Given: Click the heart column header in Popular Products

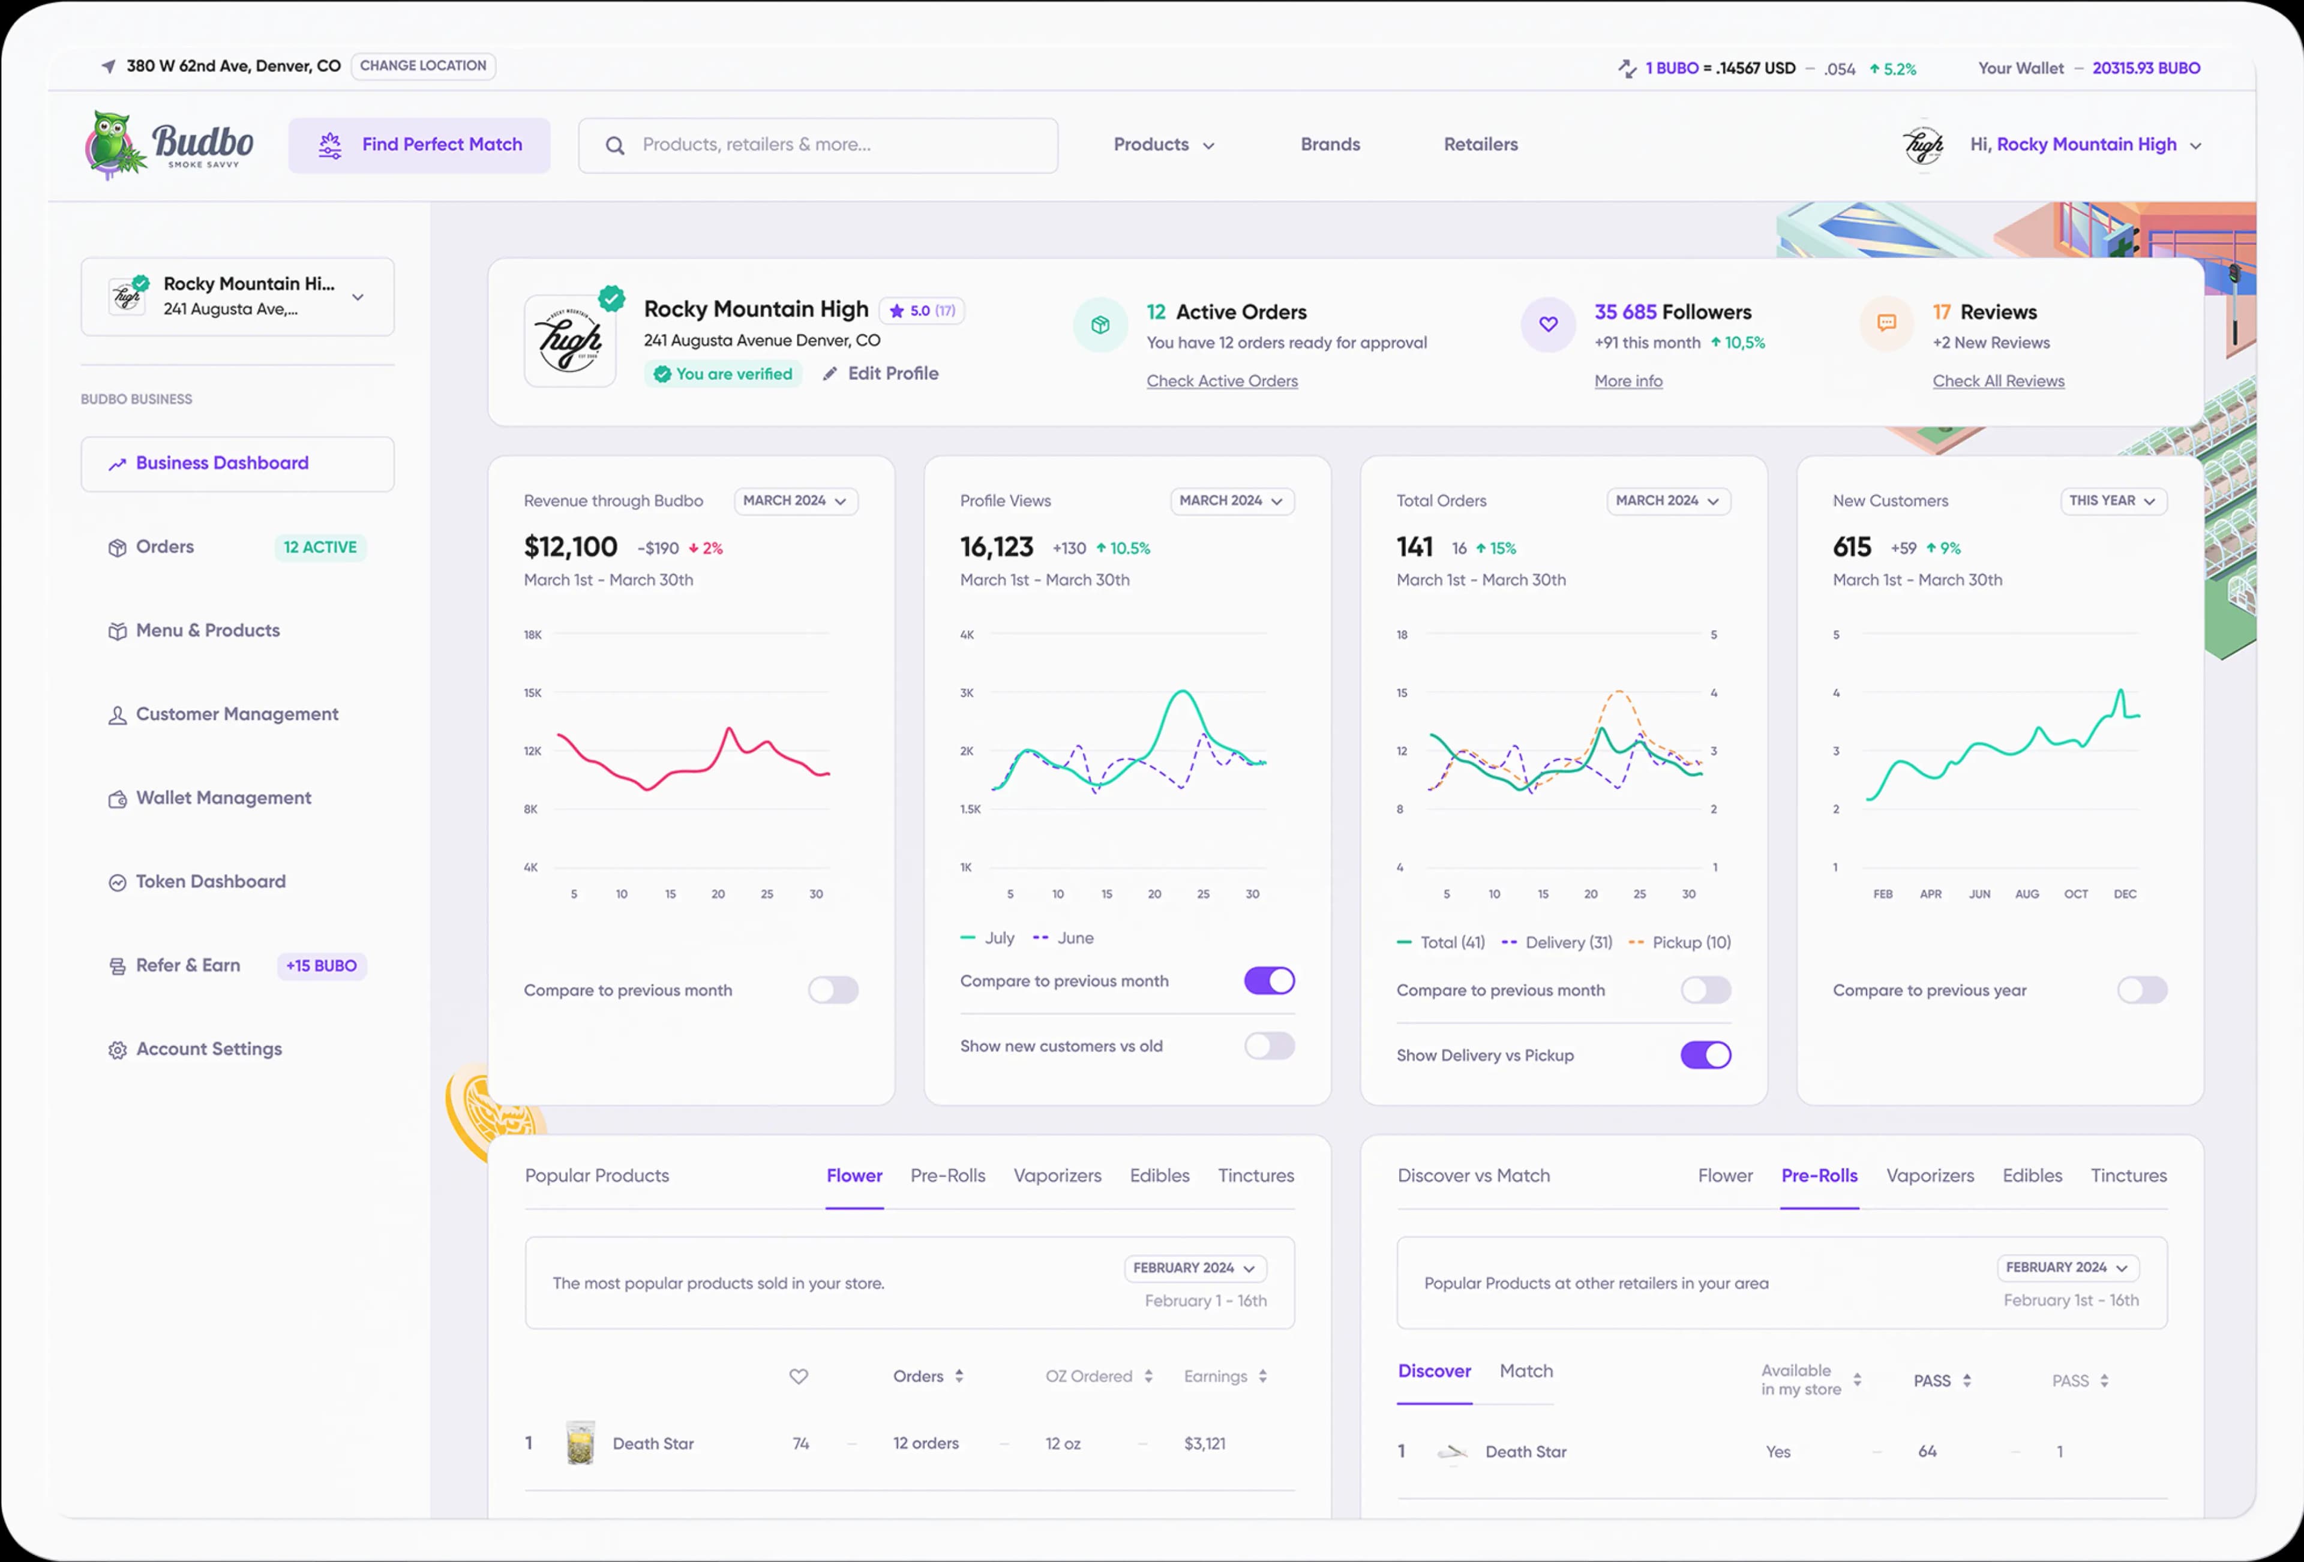Looking at the screenshot, I should [x=798, y=1377].
